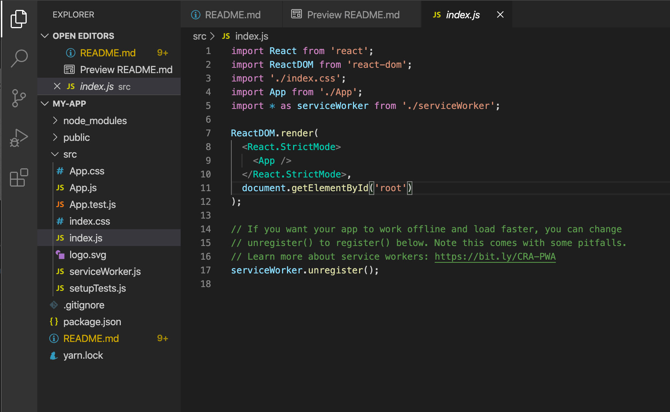Click the Extensions icon in the Activity Bar
Viewport: 670px width, 412px height.
tap(18, 177)
